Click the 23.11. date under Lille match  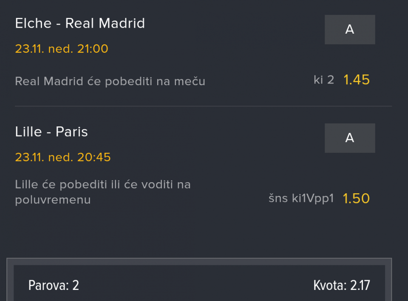29,158
